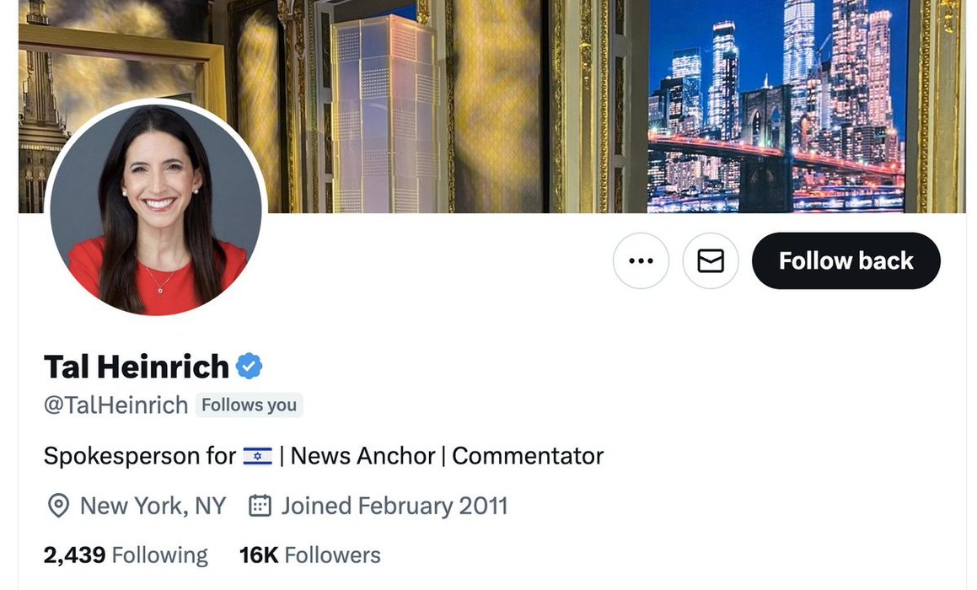Click the Spokesperson for bio text
The image size is (977, 590).
pyautogui.click(x=140, y=456)
